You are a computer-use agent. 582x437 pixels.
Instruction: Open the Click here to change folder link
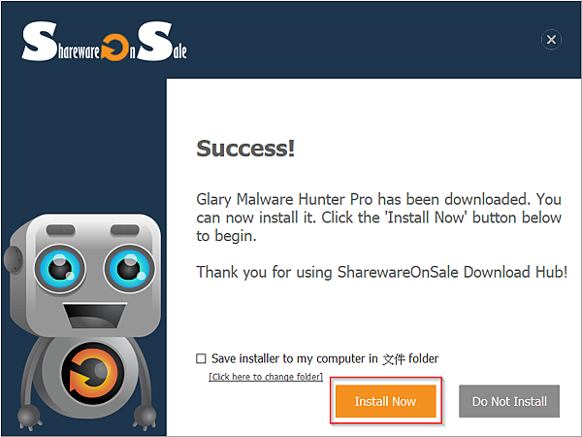point(266,377)
